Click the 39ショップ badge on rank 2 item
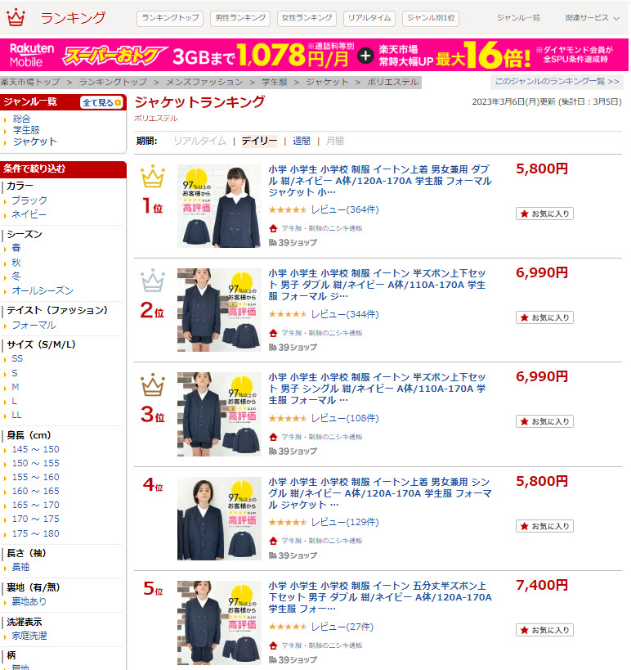This screenshot has height=670, width=631. (x=293, y=347)
